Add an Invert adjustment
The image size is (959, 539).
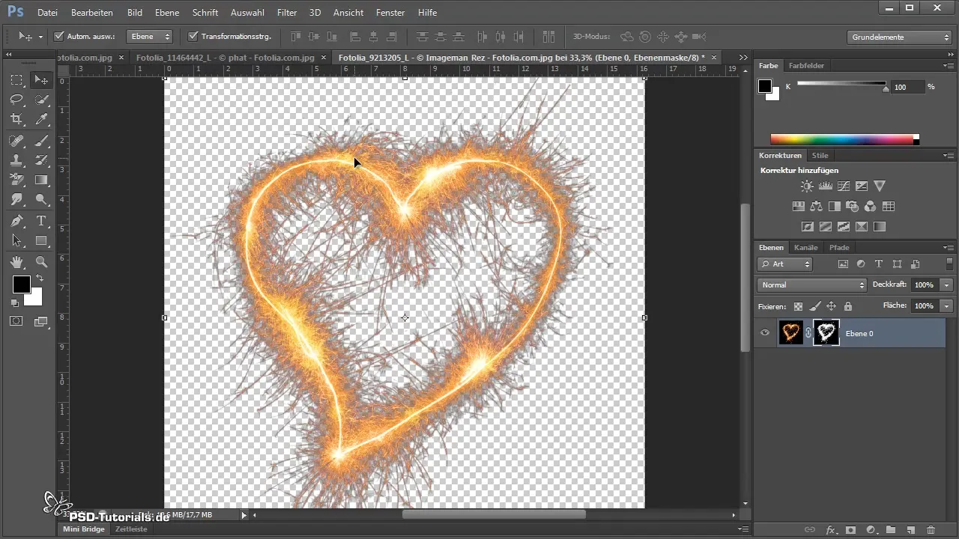pos(807,226)
